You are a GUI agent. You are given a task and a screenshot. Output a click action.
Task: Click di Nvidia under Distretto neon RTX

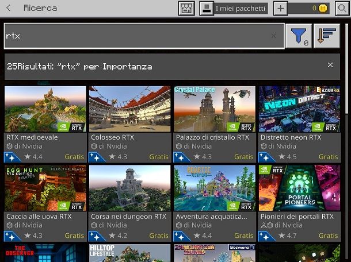(283, 146)
